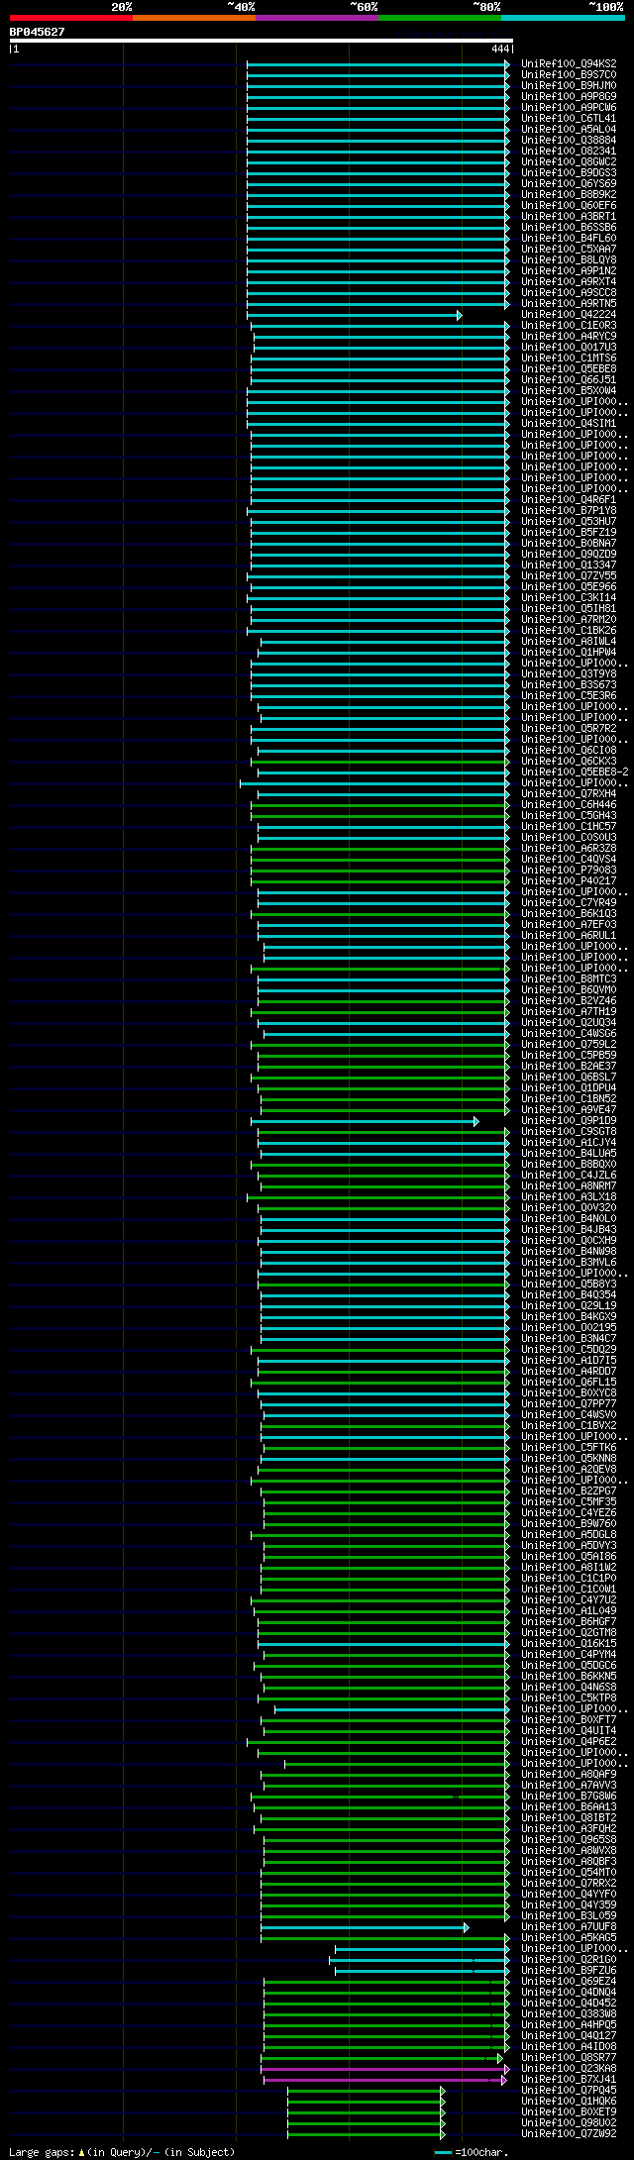
Task: Select hit label UniRef100_C9SGT8
Action: pyautogui.click(x=569, y=1131)
